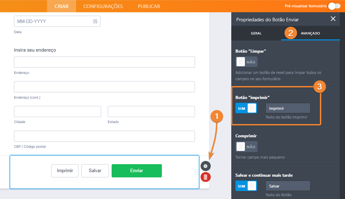
Task: Switch to the GERAL tab
Action: [x=256, y=33]
